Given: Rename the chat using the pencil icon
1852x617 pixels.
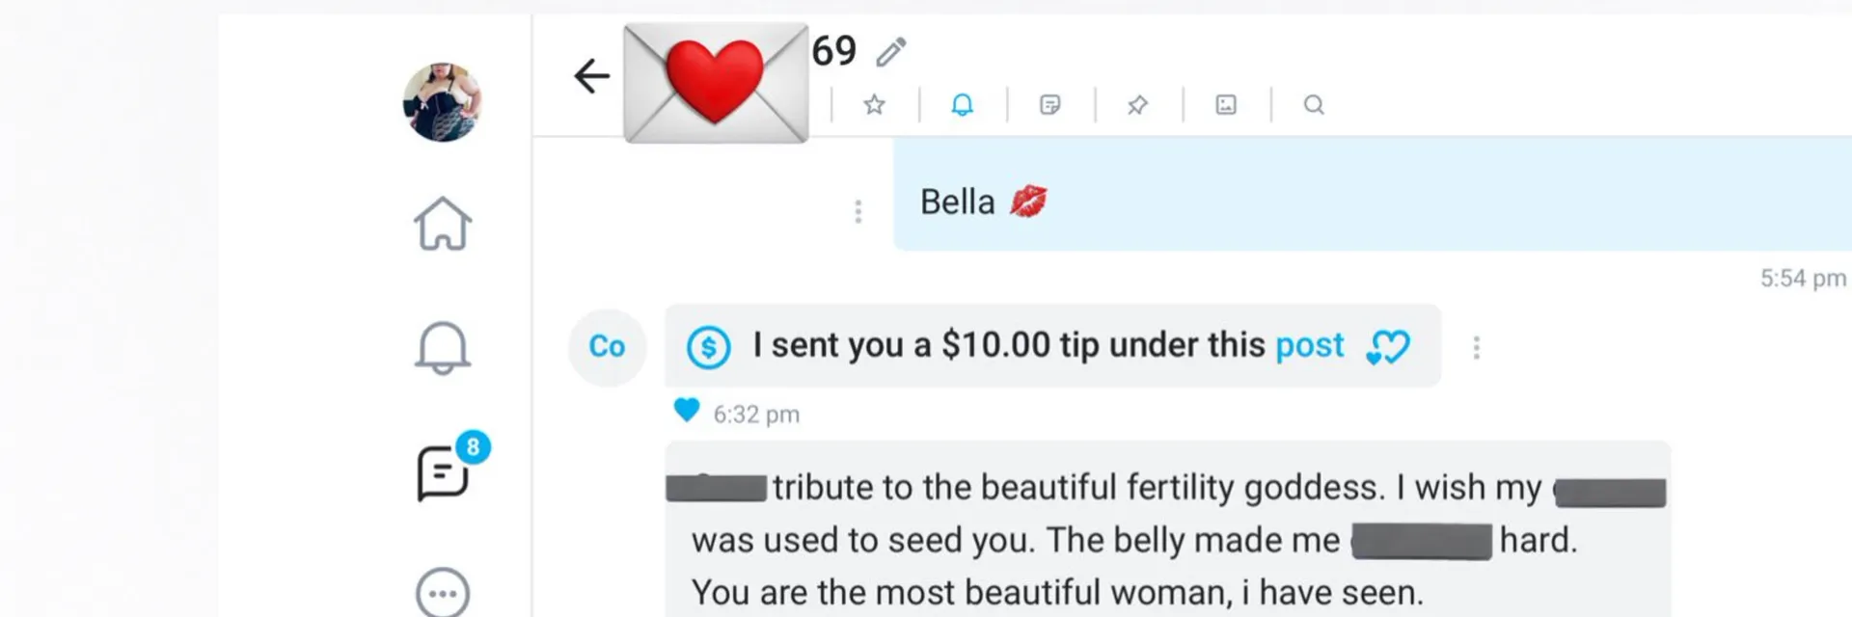Looking at the screenshot, I should click(x=892, y=52).
